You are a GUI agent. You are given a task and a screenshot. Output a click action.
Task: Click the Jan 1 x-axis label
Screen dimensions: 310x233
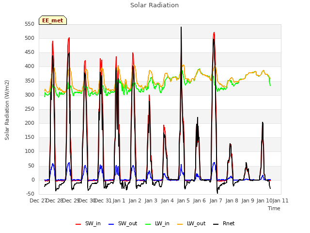pyautogui.click(x=119, y=200)
